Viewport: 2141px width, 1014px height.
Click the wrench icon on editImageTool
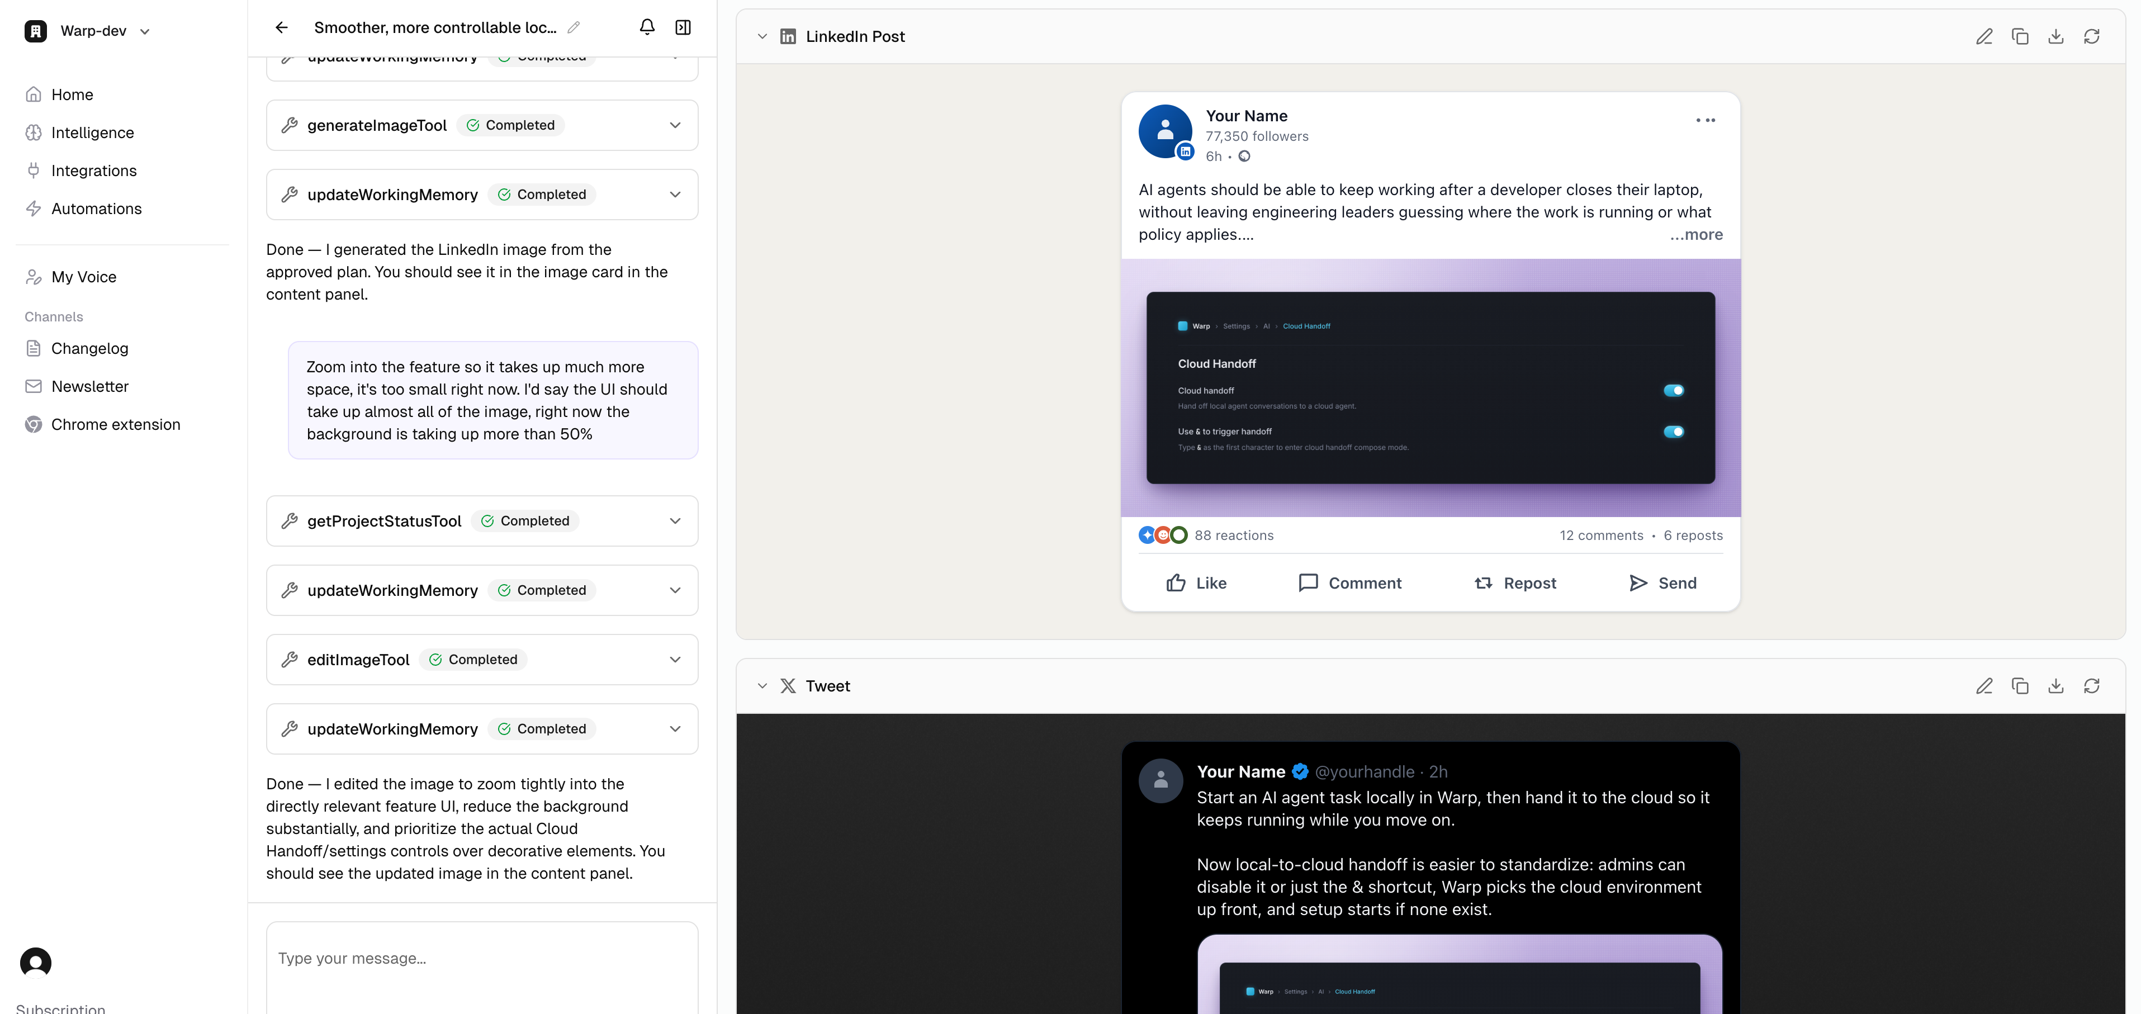pos(289,660)
